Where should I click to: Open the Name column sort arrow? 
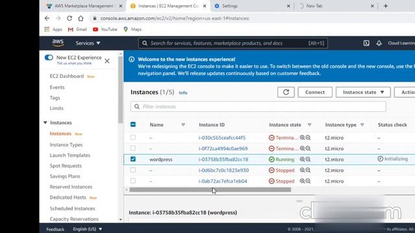183,125
